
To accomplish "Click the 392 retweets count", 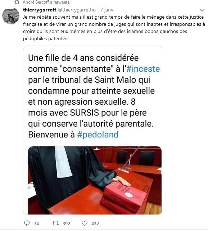I will 66,223.
